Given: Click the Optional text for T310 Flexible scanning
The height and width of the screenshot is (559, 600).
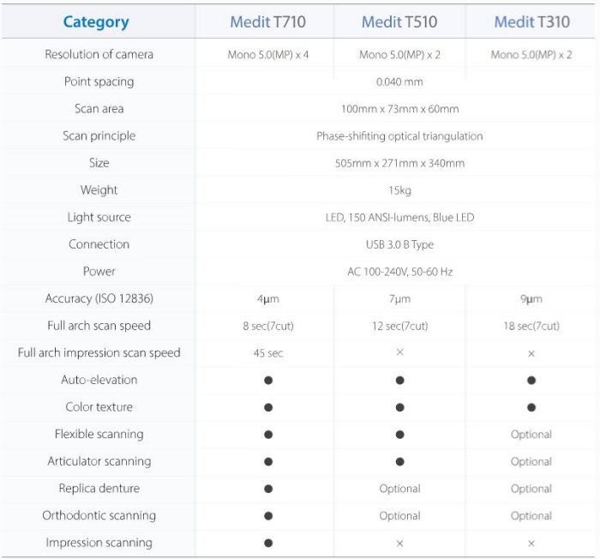Looking at the screenshot, I should click(531, 435).
